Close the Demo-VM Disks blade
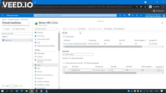The width and height of the screenshot is (166, 93). (162, 23)
